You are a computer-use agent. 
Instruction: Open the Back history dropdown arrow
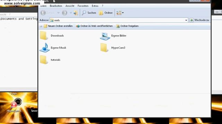click(x=58, y=13)
